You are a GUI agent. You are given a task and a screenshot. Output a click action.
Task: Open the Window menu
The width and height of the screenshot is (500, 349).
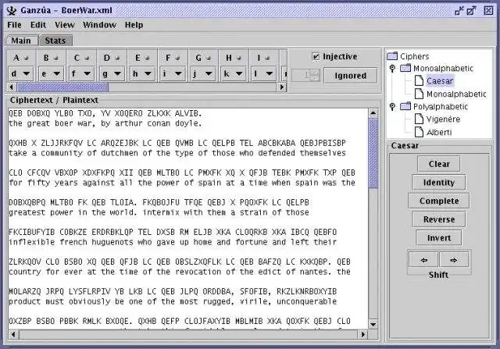click(x=99, y=25)
